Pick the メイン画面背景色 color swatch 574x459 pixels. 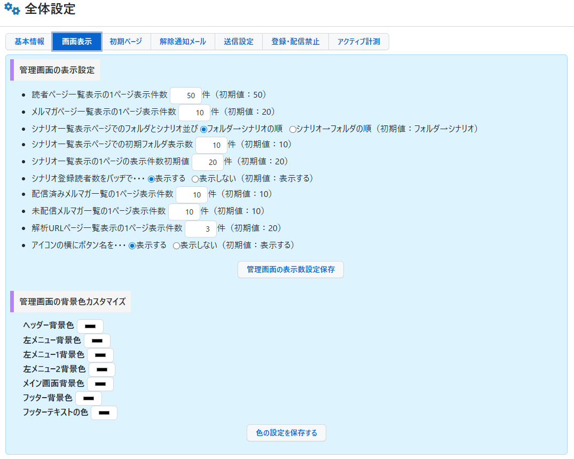100,384
